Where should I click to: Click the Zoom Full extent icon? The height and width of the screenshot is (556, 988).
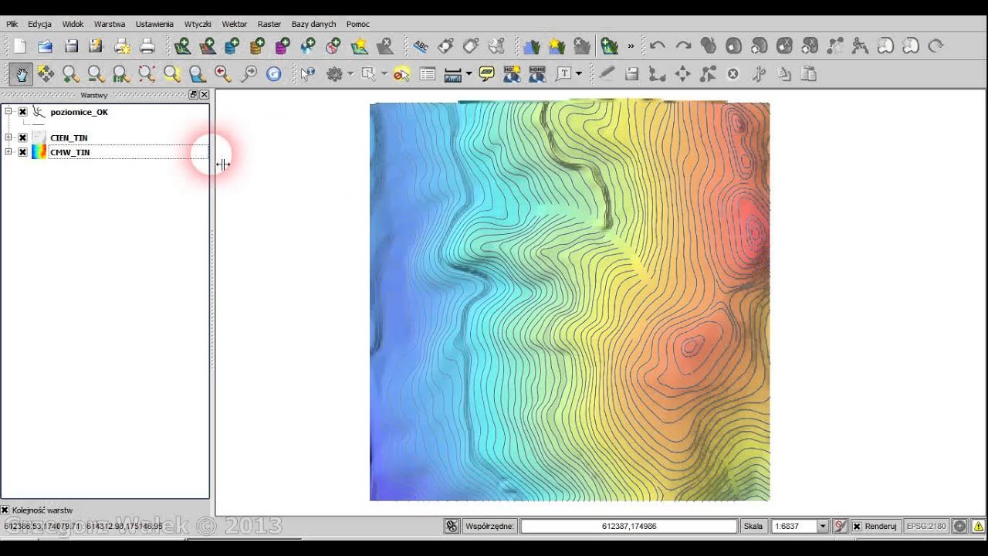147,74
